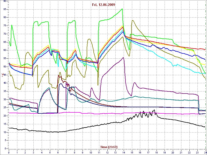Select the 40 label on the temperature axis
The height and width of the screenshot is (155, 207).
pos(4,83)
